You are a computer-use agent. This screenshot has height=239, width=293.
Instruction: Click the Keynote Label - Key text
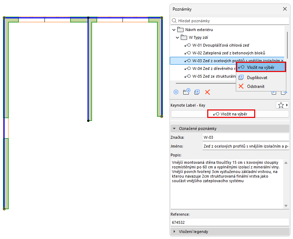tap(188, 105)
